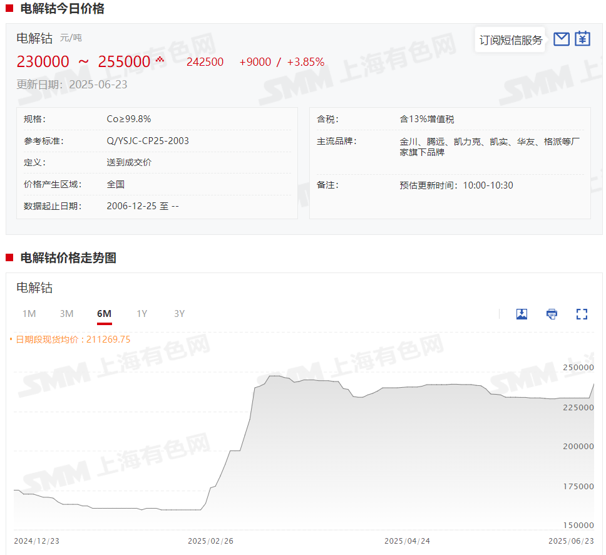Click the chart x-axis label 2025/04/24
Screen dimensions: 606x555
(407, 541)
